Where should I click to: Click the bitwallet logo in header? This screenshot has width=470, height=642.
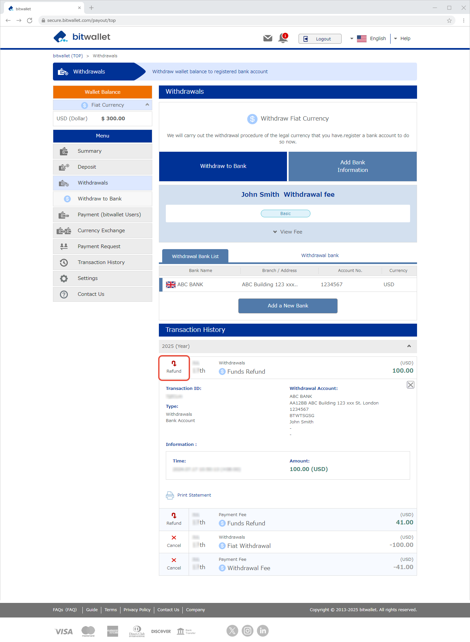[82, 37]
